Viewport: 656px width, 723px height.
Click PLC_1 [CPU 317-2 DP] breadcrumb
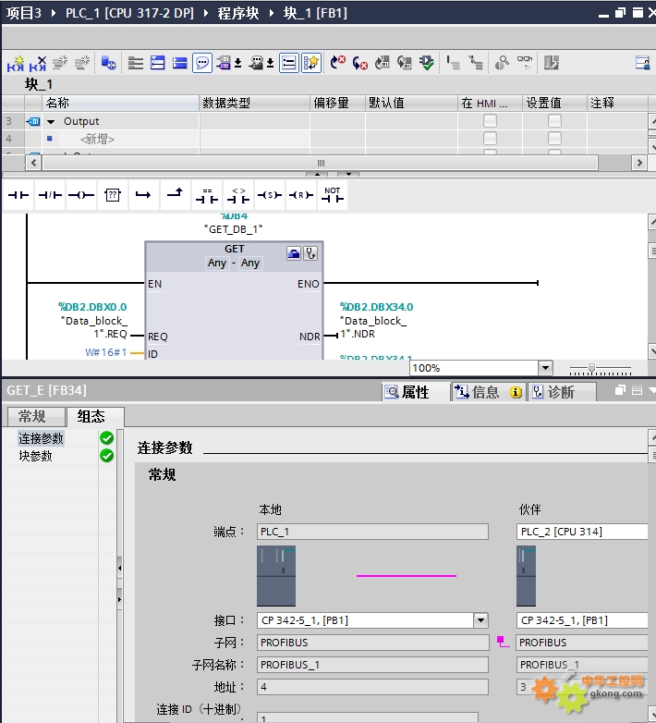[129, 12]
